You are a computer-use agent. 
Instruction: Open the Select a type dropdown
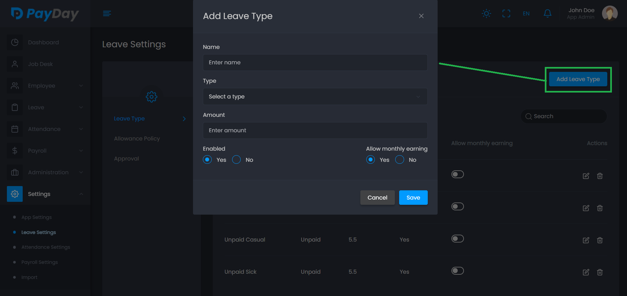pyautogui.click(x=315, y=96)
